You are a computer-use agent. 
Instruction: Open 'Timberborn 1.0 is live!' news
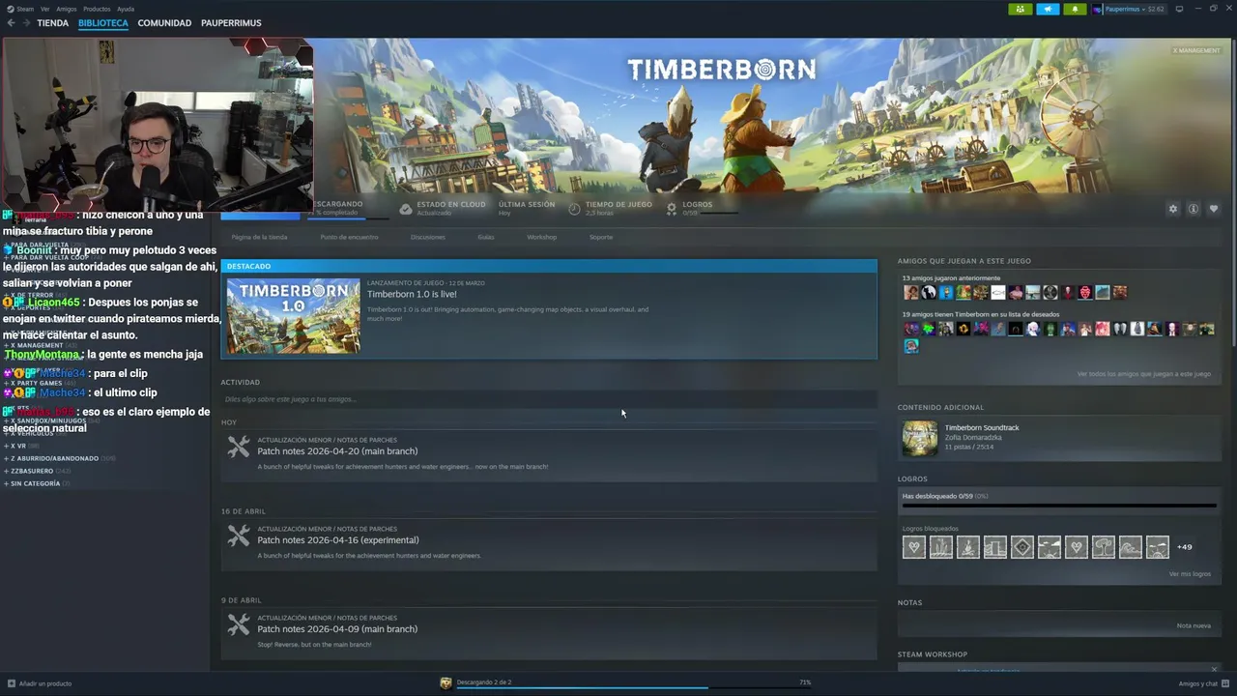click(412, 294)
